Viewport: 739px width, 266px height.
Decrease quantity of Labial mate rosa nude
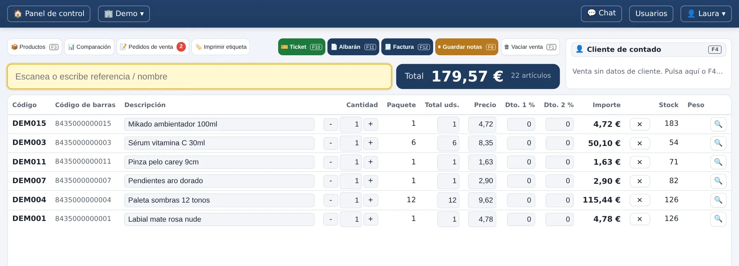(330, 219)
